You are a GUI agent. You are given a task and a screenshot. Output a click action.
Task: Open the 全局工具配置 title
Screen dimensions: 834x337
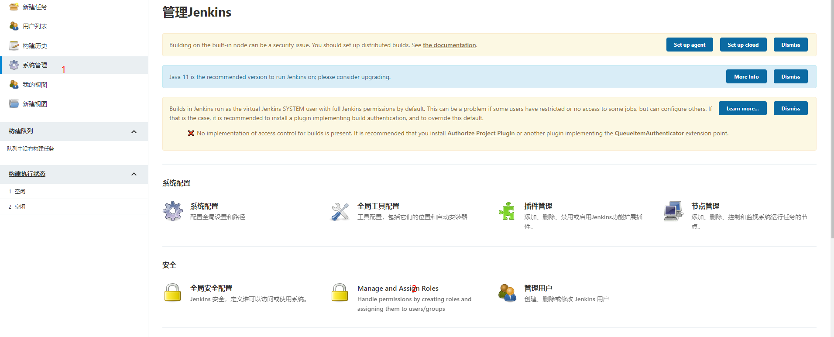[378, 206]
